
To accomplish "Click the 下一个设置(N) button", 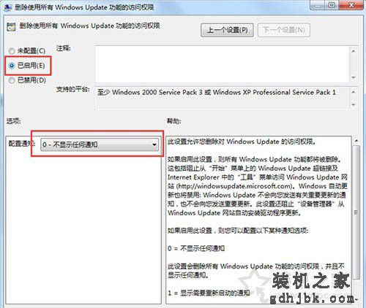I will click(284, 30).
